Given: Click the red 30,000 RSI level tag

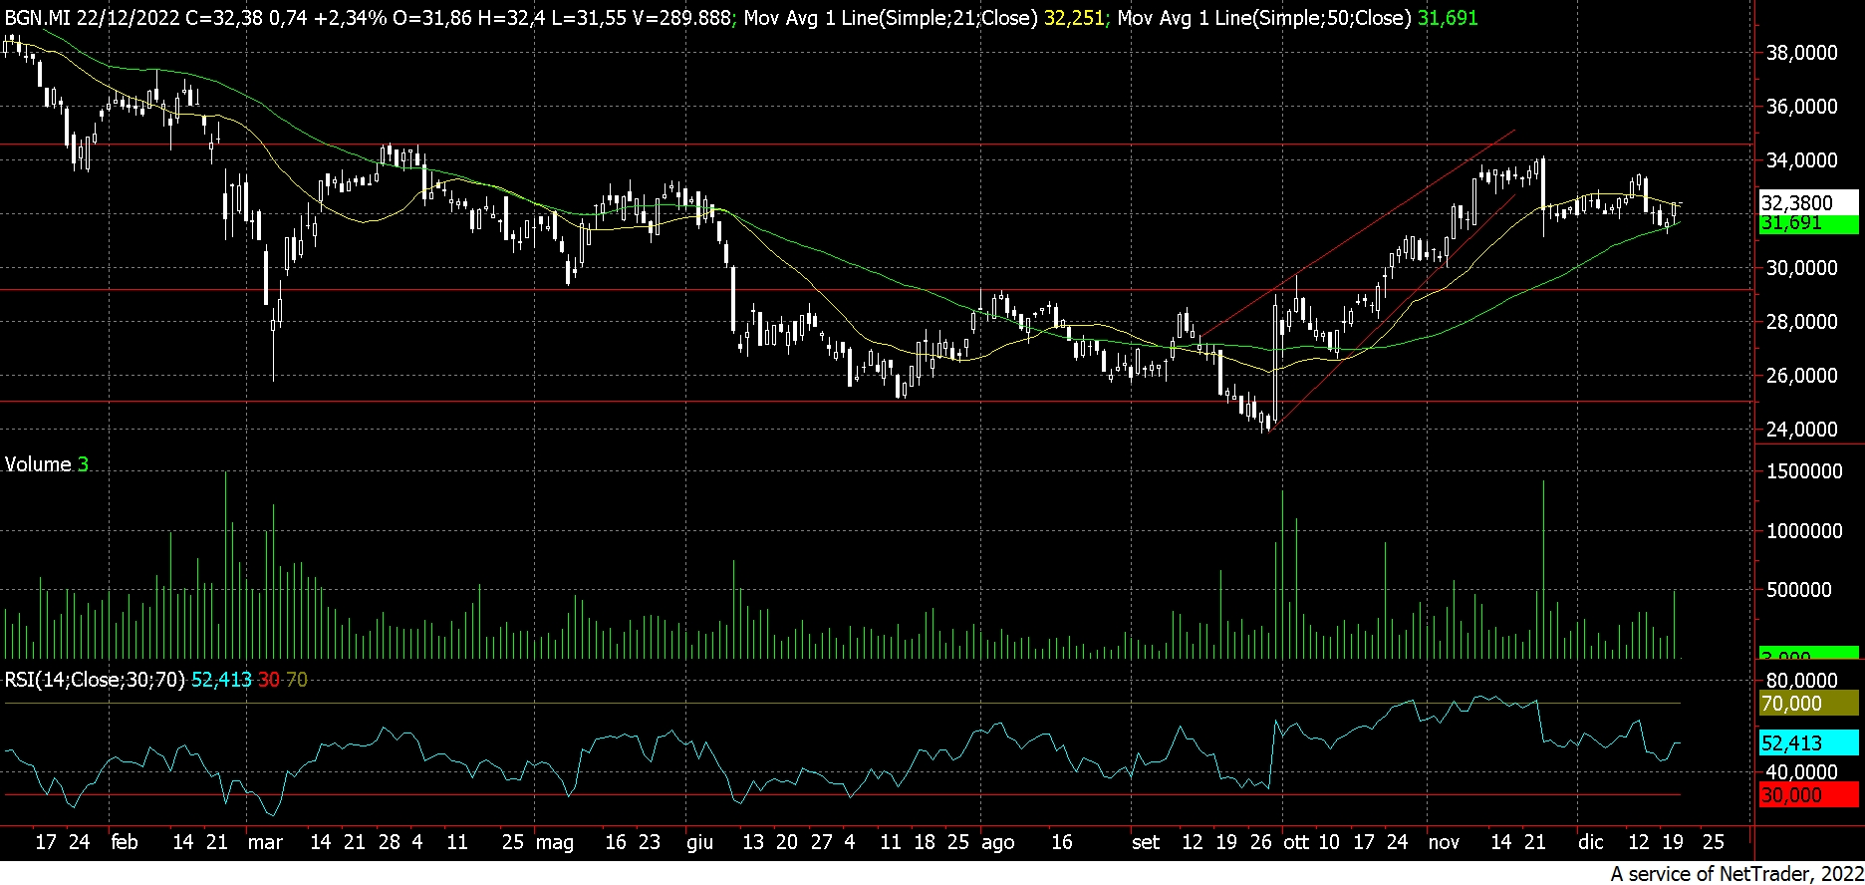Looking at the screenshot, I should [x=1808, y=795].
